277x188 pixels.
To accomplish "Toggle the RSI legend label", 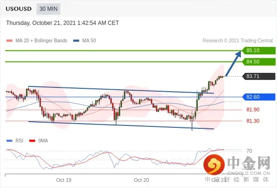I will click(19, 141).
